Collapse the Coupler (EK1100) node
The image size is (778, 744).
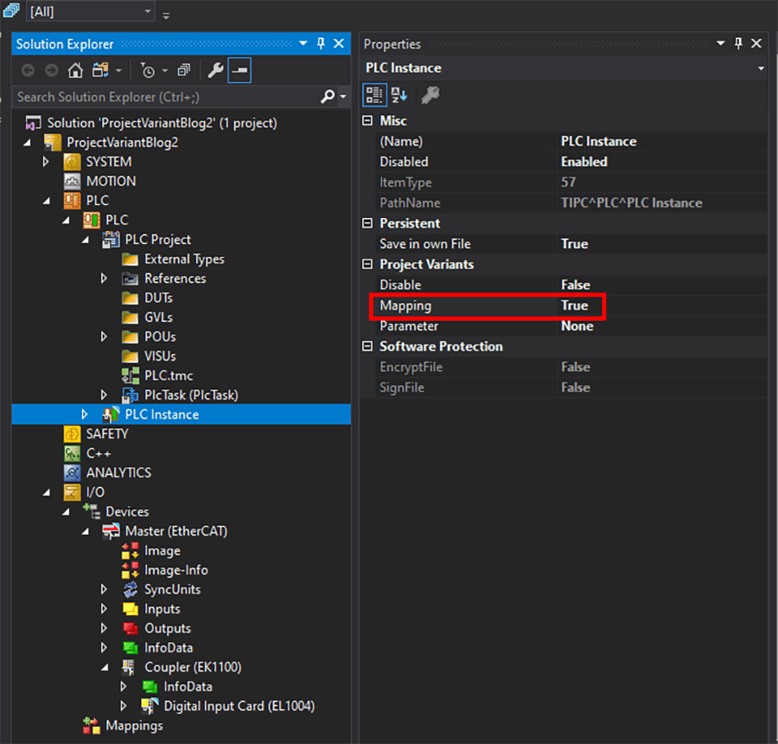click(x=105, y=668)
